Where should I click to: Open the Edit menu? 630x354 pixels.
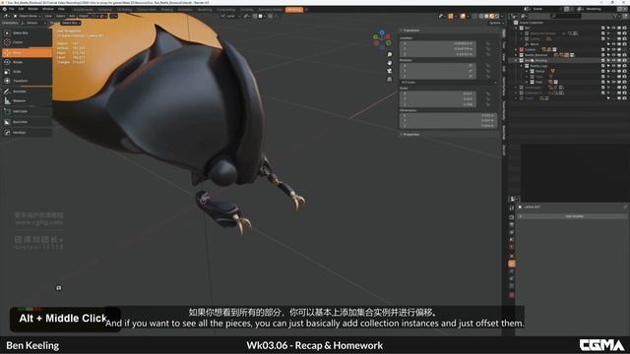(21, 9)
